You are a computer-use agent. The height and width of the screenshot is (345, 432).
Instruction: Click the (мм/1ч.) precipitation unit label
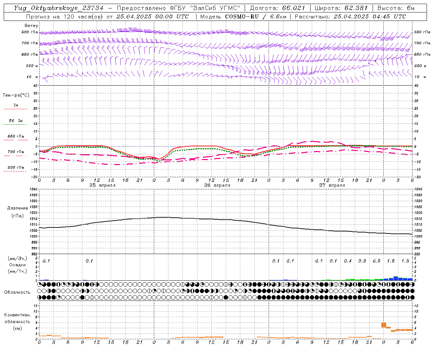tap(18, 271)
